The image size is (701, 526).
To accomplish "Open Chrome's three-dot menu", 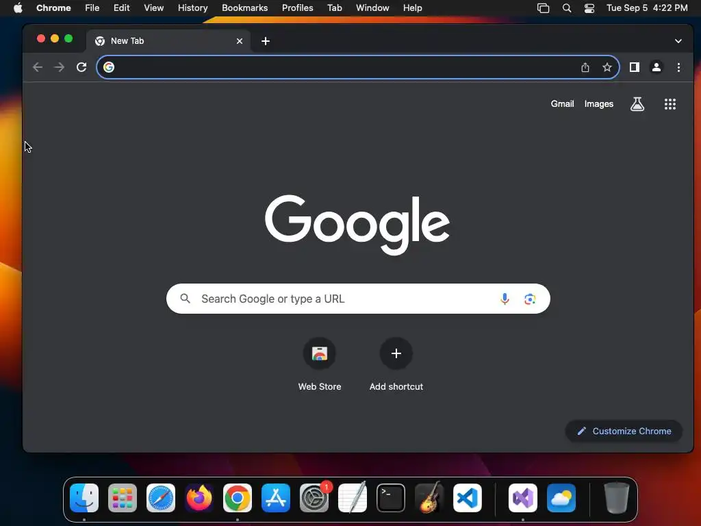I will pos(678,67).
